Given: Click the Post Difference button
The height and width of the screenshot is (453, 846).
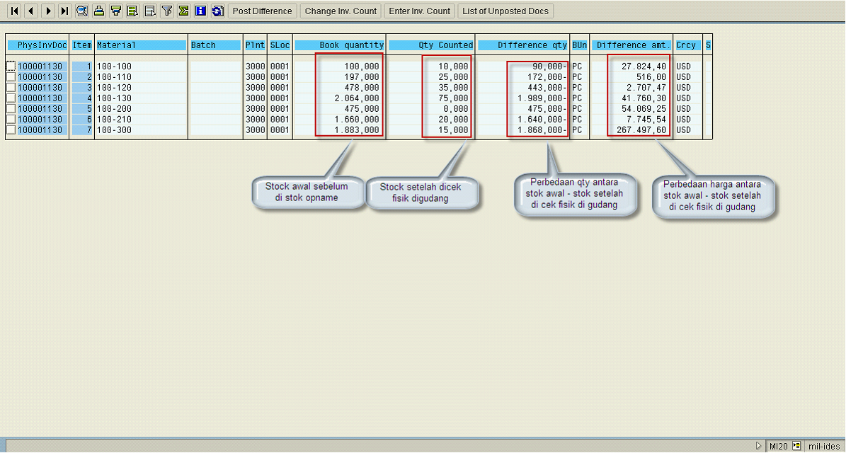Looking at the screenshot, I should [262, 11].
